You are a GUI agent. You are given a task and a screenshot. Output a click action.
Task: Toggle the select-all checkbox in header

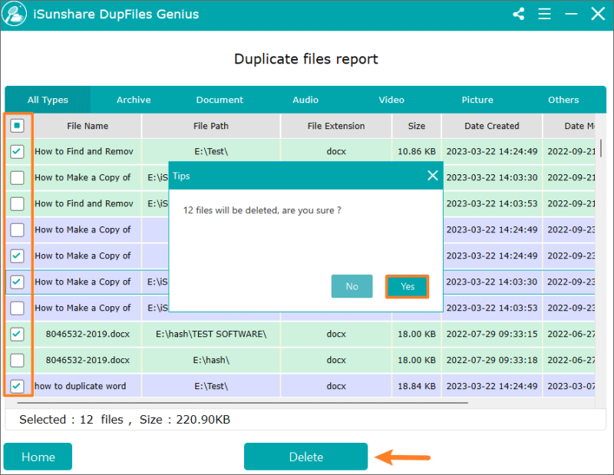click(18, 126)
